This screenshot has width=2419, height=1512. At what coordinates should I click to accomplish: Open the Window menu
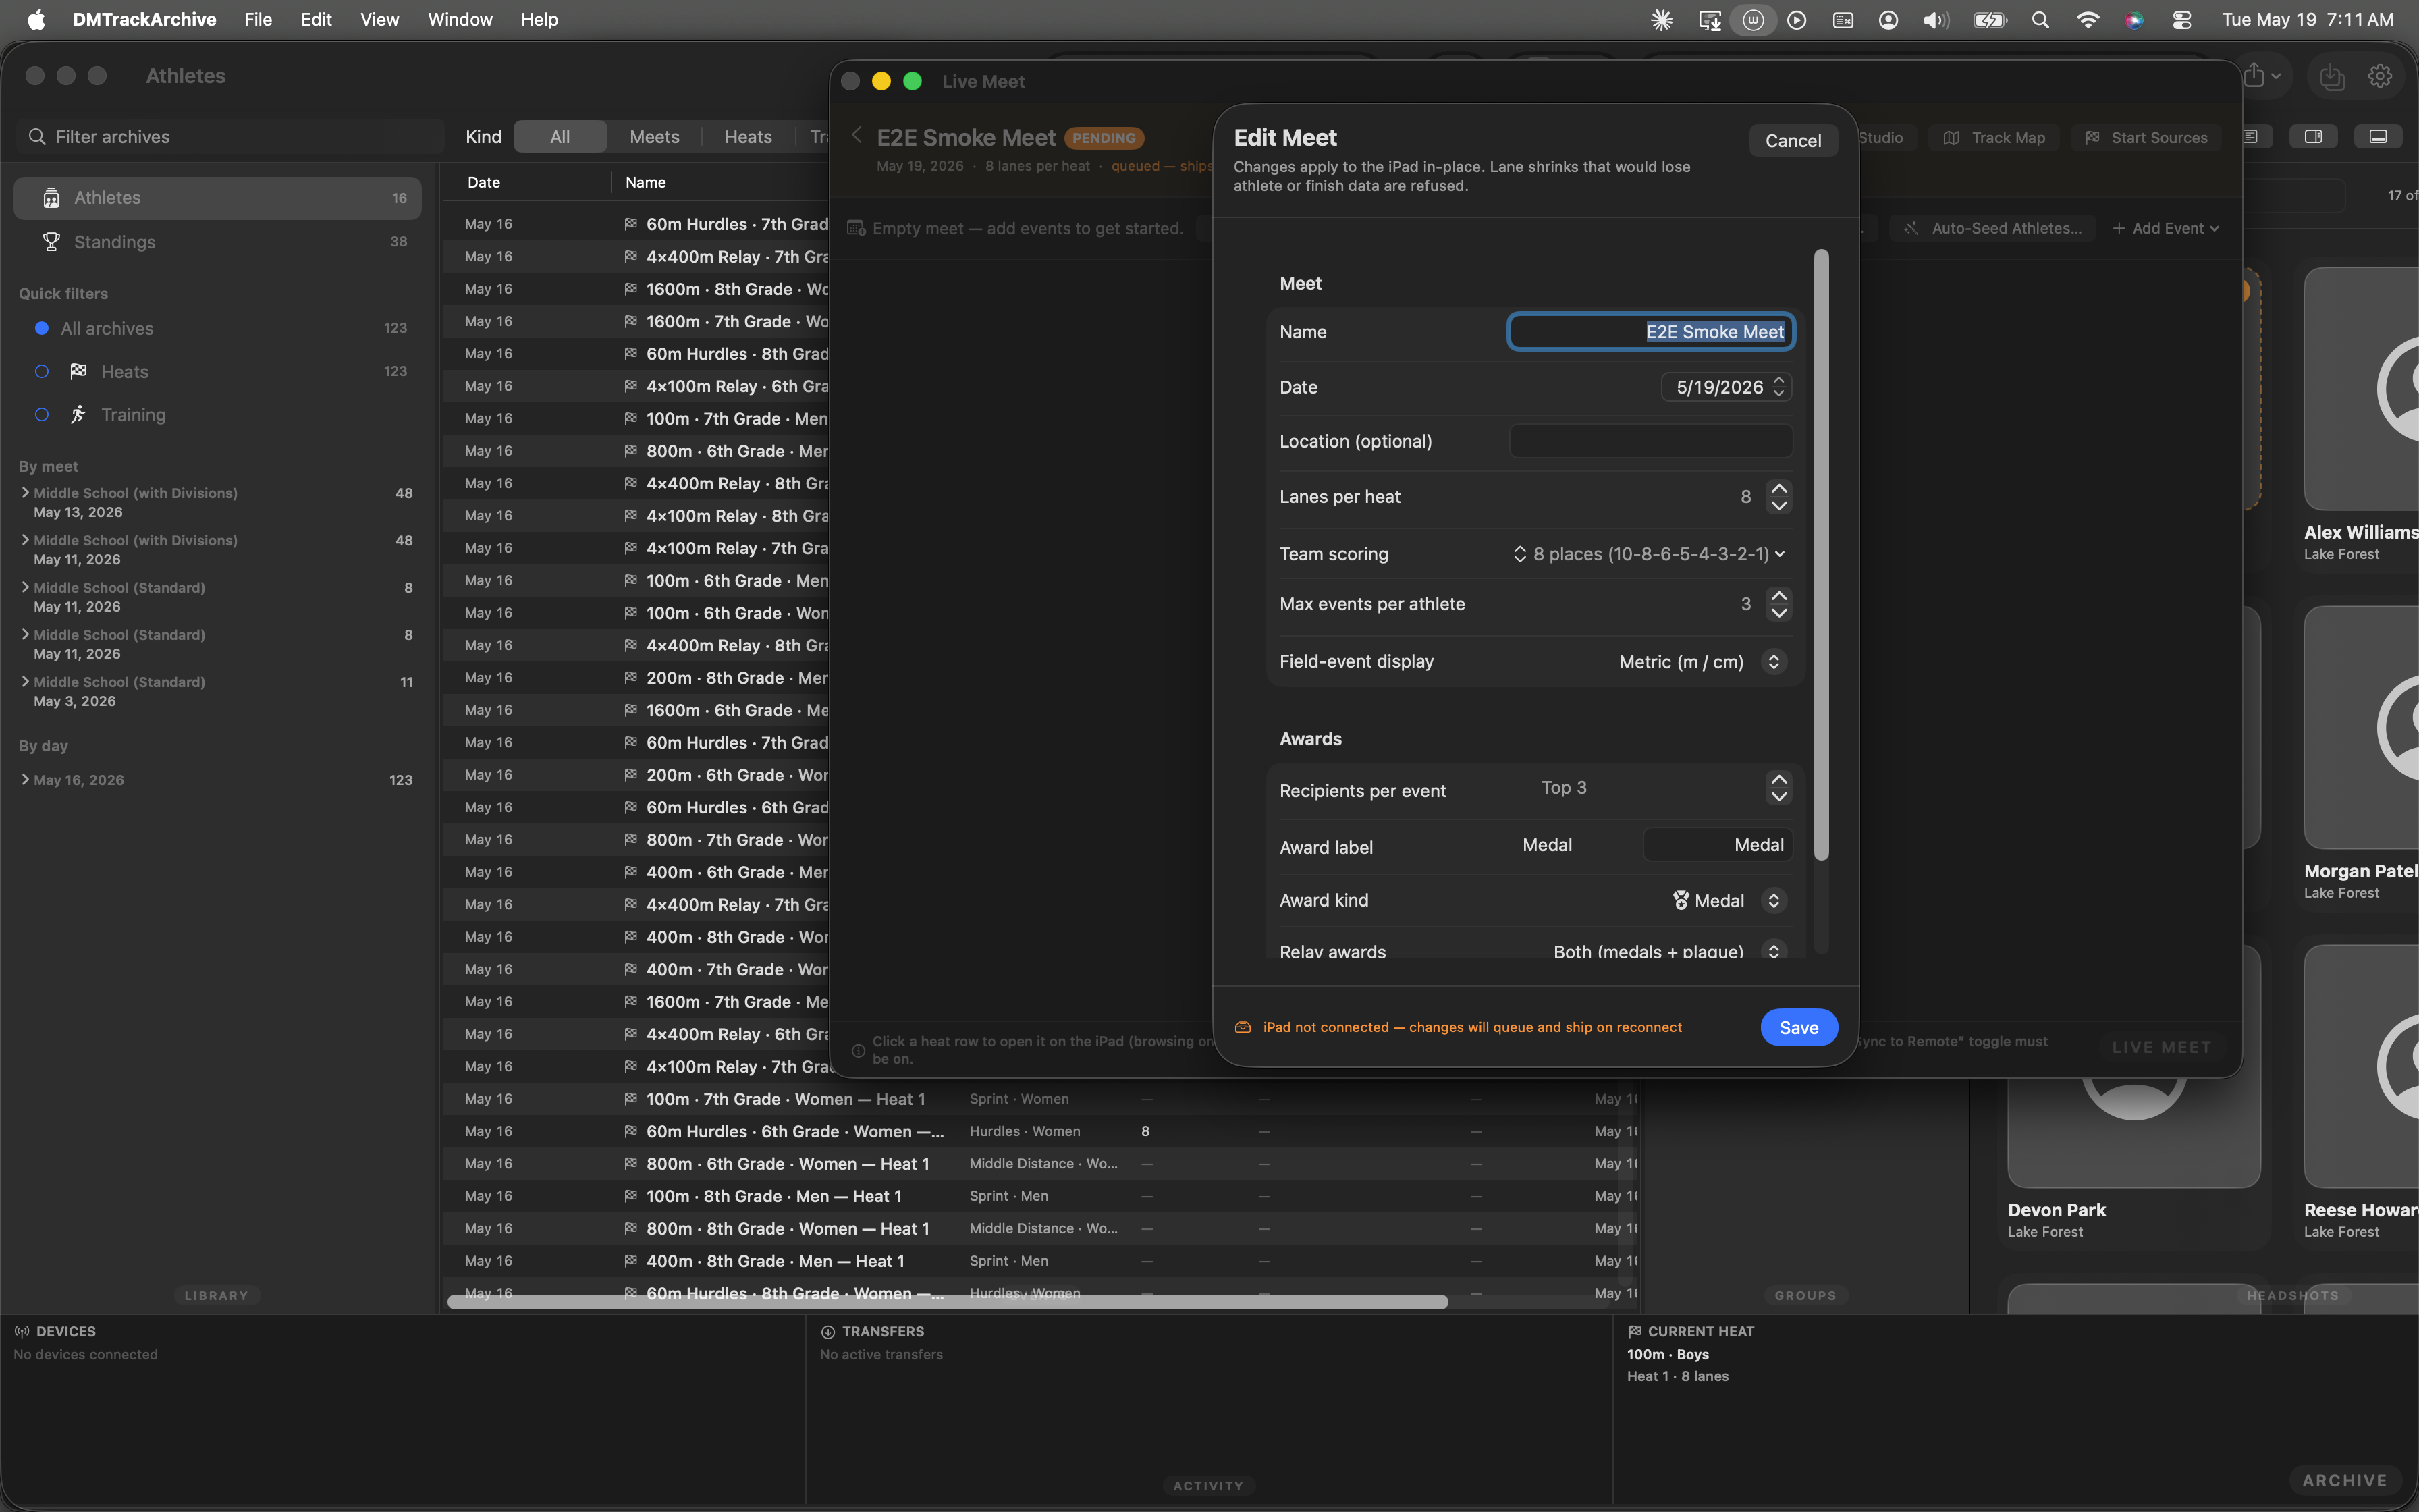coord(460,20)
